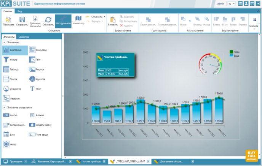This screenshot has height=166, width=262.
Task: Undo with the Отменить button
Action: pos(94,17)
